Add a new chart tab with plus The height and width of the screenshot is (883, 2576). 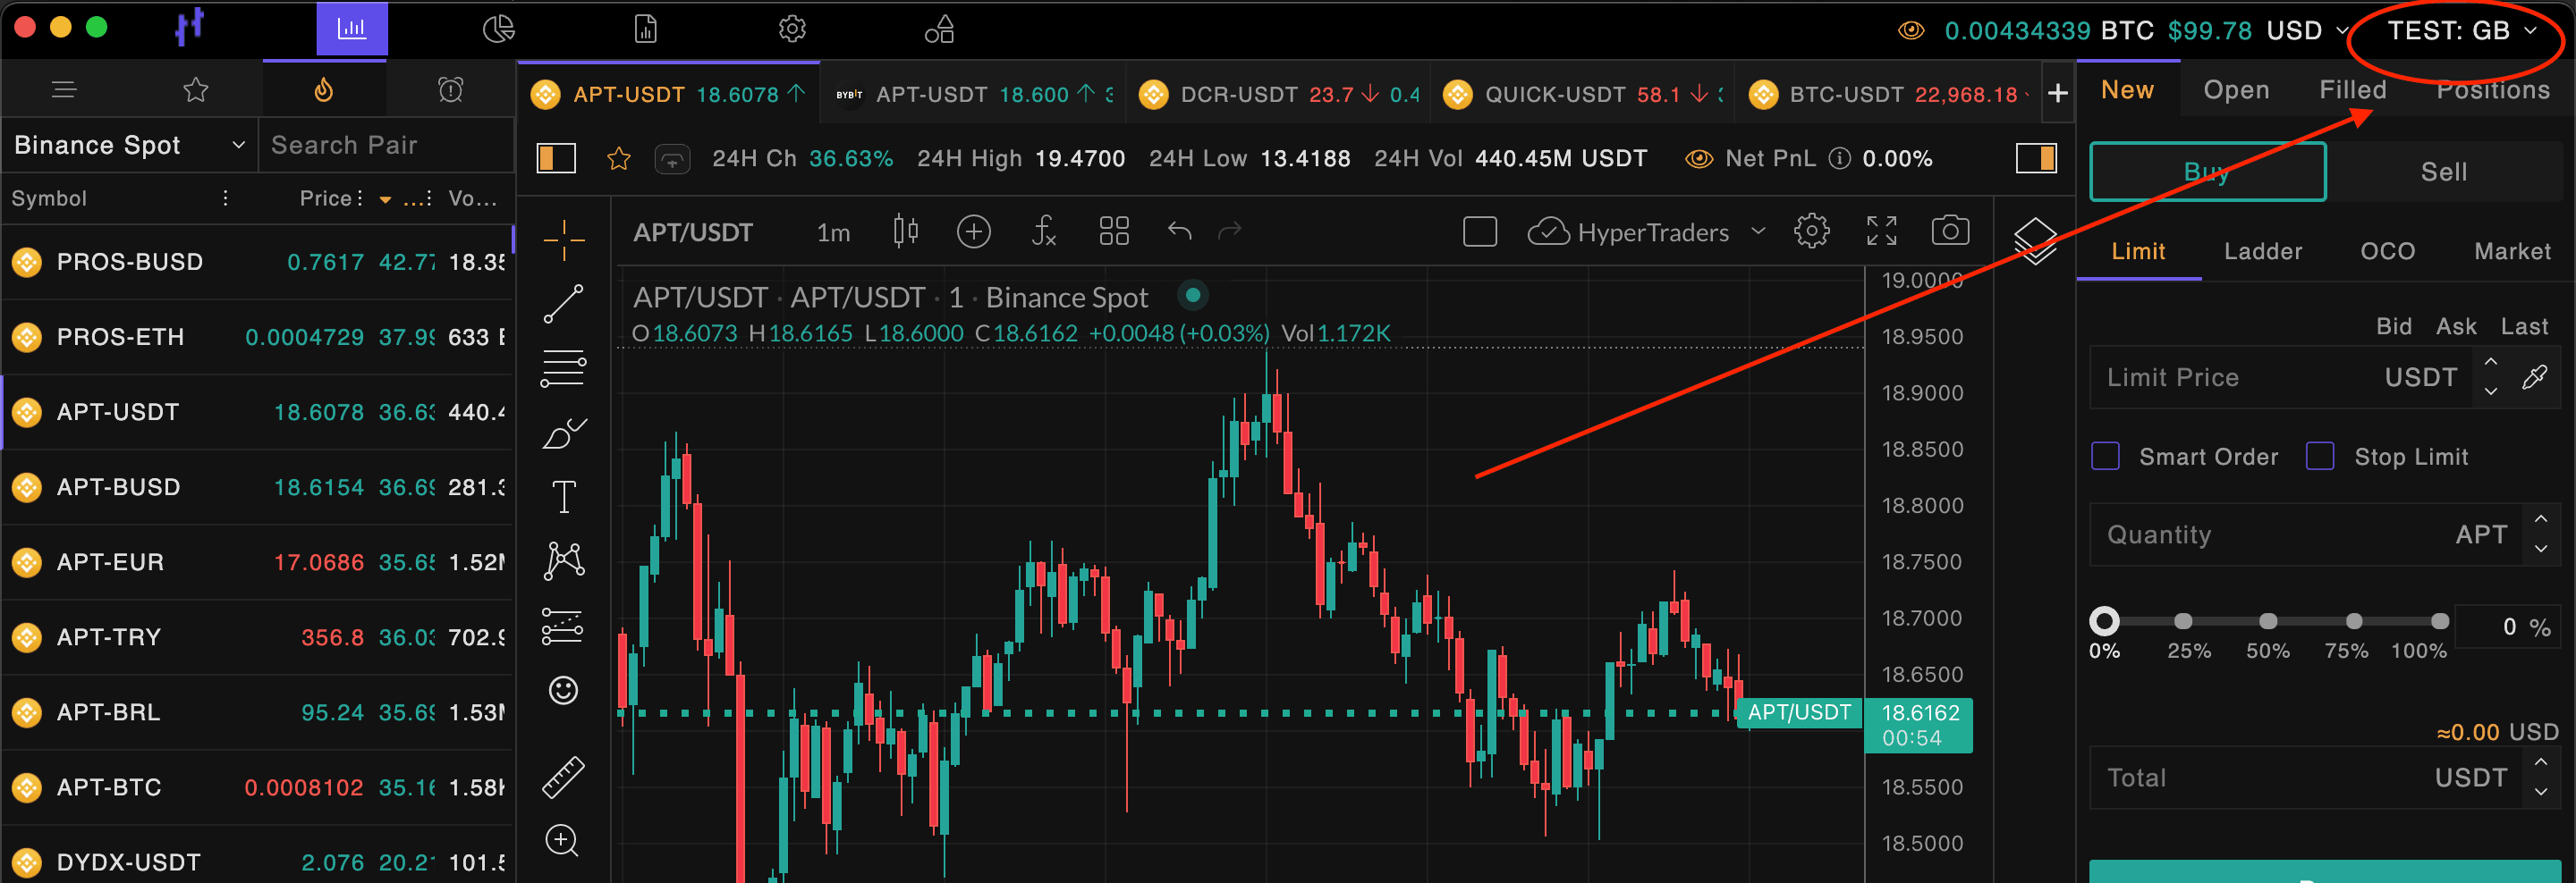pyautogui.click(x=2057, y=94)
